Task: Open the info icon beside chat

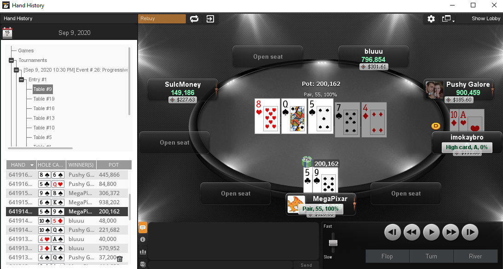Action: click(x=143, y=239)
